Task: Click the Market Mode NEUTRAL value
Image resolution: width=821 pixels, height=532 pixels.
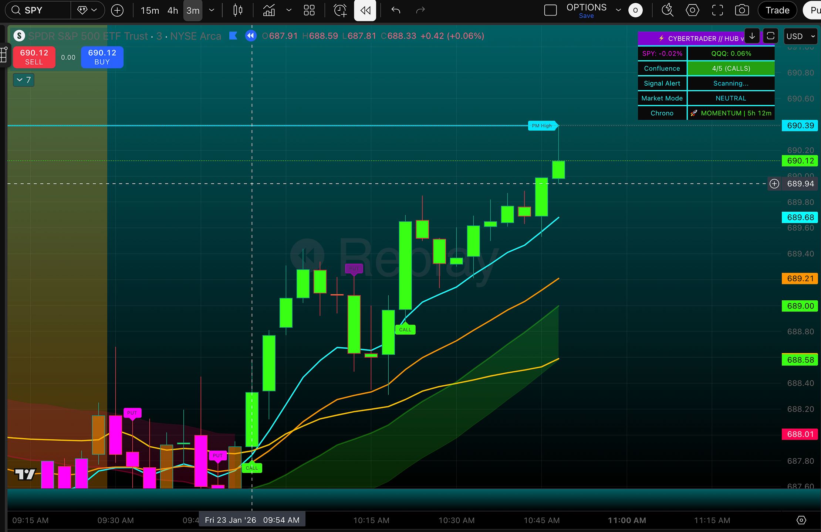Action: click(x=731, y=98)
